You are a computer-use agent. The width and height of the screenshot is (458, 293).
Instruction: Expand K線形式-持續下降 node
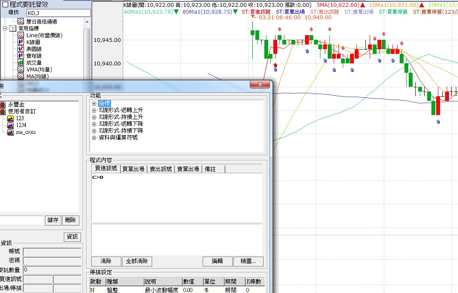click(94, 131)
